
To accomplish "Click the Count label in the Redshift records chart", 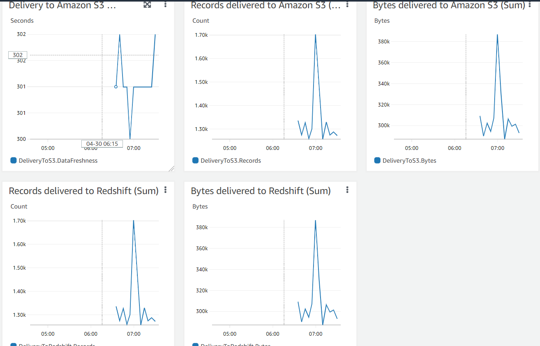I will coord(19,206).
